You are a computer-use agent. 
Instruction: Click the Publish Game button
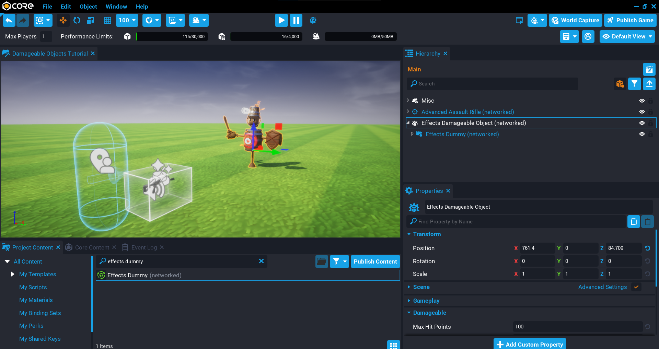click(x=630, y=20)
